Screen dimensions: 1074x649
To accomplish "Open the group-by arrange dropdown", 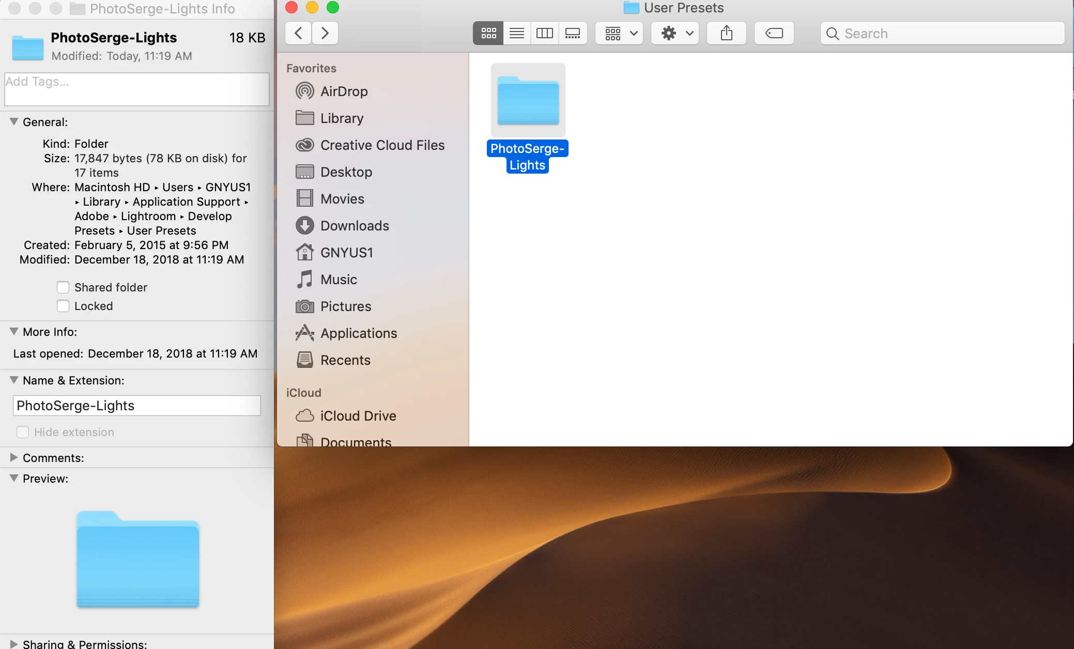I will click(x=619, y=34).
